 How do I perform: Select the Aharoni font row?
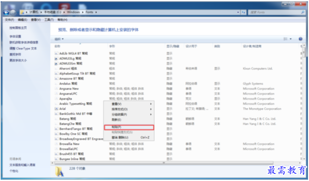(177, 69)
